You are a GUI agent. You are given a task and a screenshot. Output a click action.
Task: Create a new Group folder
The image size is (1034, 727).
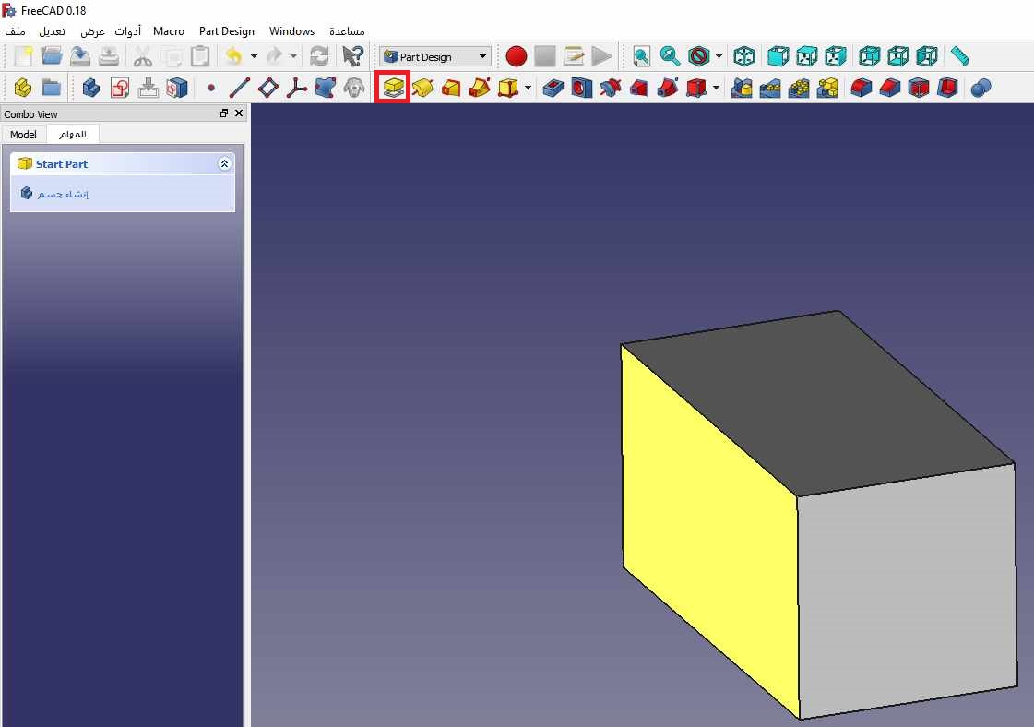click(52, 87)
